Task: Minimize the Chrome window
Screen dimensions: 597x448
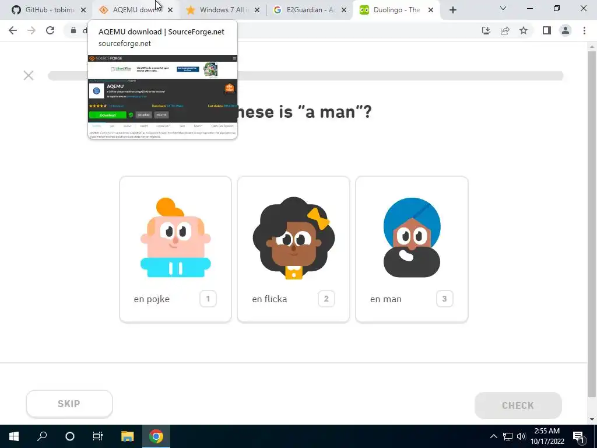Action: (529, 8)
